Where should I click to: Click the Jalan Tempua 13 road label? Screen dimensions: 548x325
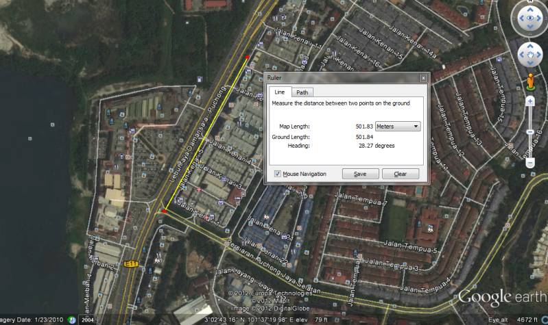click(x=469, y=120)
